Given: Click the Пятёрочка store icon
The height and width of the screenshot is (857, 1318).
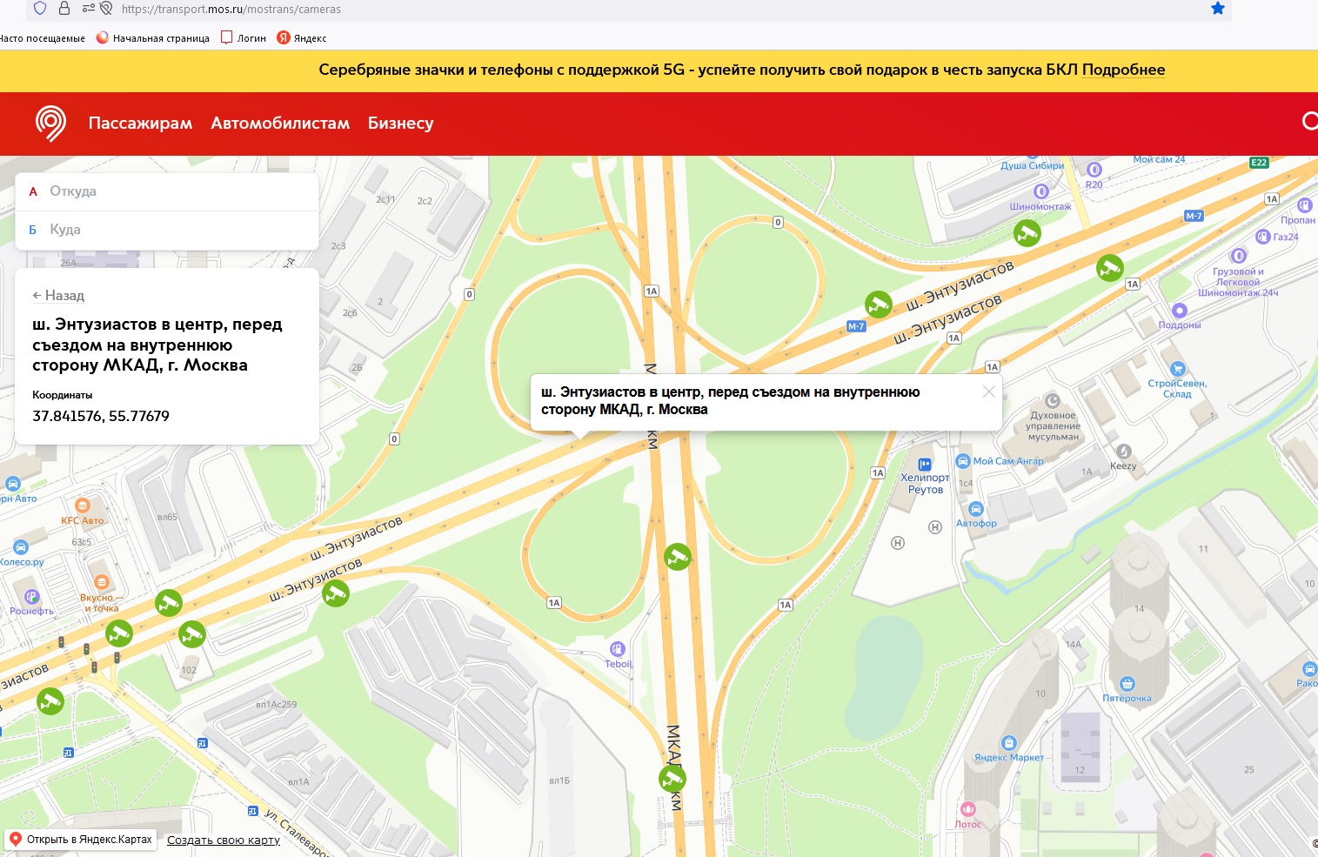Looking at the screenshot, I should 1127,684.
